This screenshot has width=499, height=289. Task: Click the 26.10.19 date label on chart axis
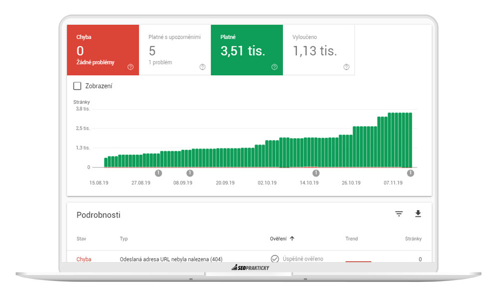click(x=351, y=183)
